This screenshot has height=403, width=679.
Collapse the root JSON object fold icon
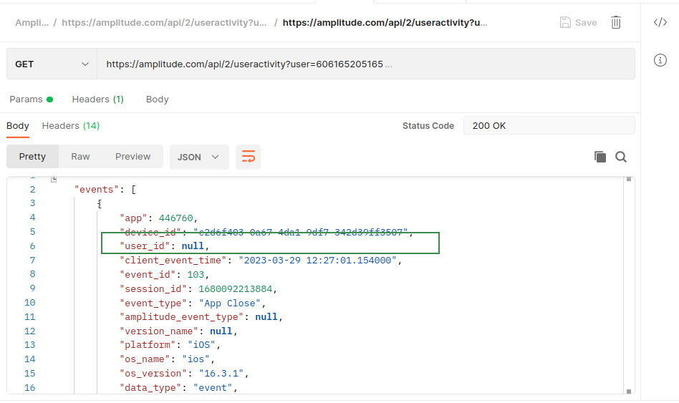coord(54,179)
